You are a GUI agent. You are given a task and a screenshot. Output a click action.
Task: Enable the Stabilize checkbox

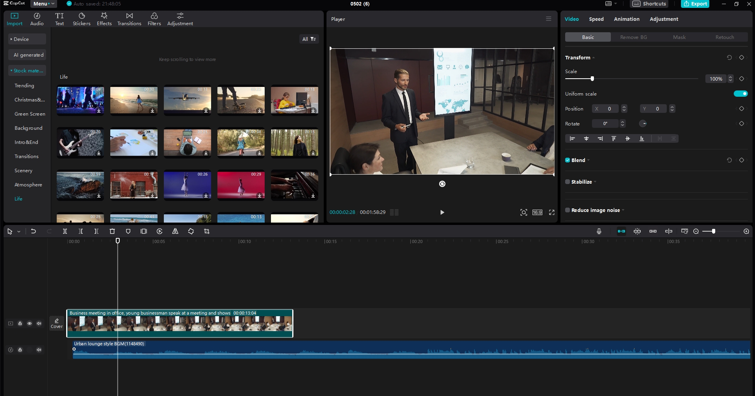pos(568,182)
